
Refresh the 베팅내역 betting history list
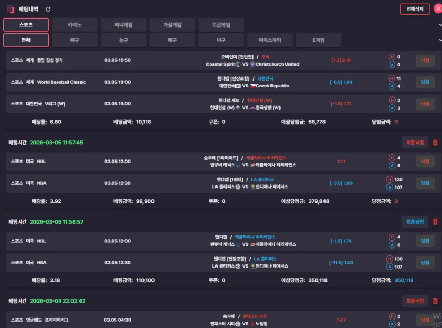pyautogui.click(x=48, y=10)
